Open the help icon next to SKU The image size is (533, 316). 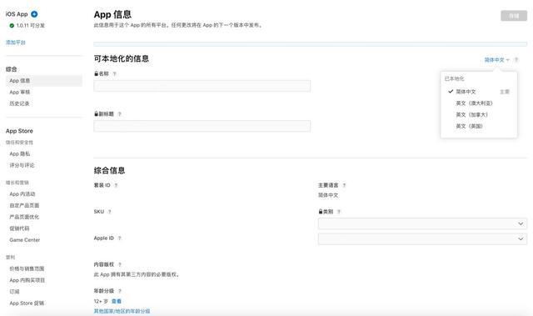tap(109, 212)
